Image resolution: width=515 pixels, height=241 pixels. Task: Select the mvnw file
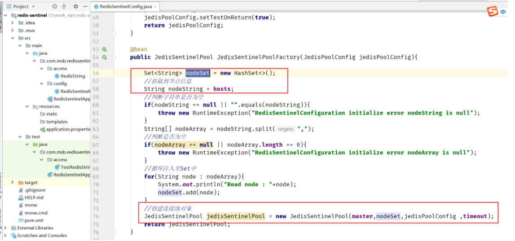pos(31,205)
